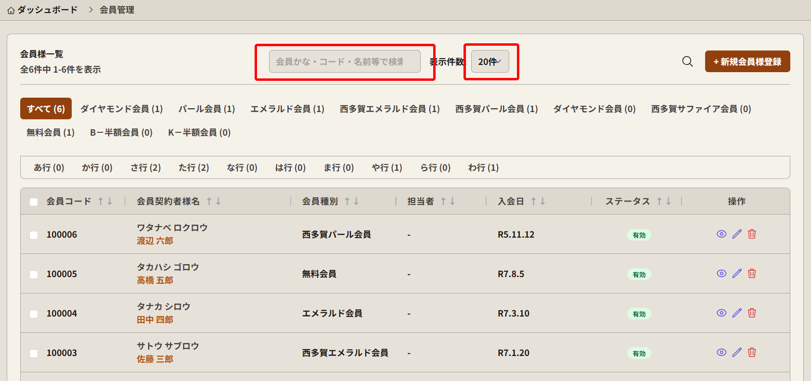Image resolution: width=811 pixels, height=381 pixels.
Task: Edit member 100005 with pencil icon
Action: pyautogui.click(x=737, y=274)
